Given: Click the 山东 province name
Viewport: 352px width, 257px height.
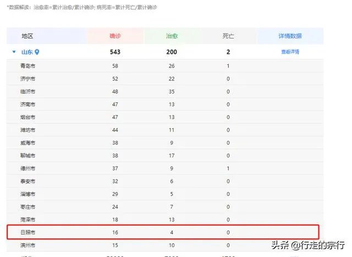Looking at the screenshot, I should point(27,52).
